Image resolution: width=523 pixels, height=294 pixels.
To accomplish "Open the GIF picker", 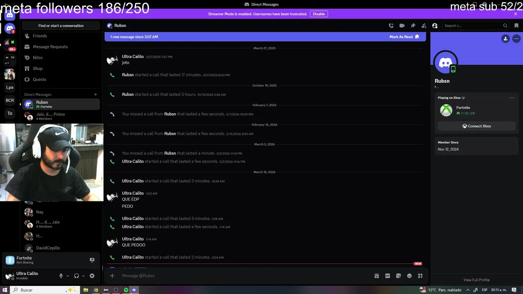I will [x=388, y=276].
